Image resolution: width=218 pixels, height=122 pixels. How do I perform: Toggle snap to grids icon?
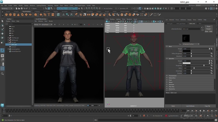[87, 8]
